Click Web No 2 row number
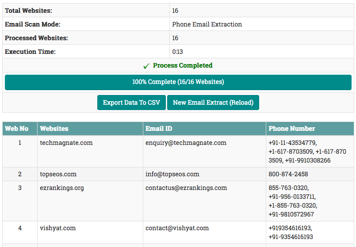356x247 pixels. pos(20,174)
